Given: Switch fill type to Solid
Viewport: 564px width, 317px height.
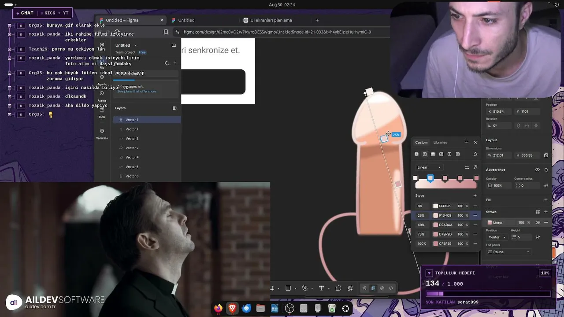Looking at the screenshot, I should coord(416,155).
